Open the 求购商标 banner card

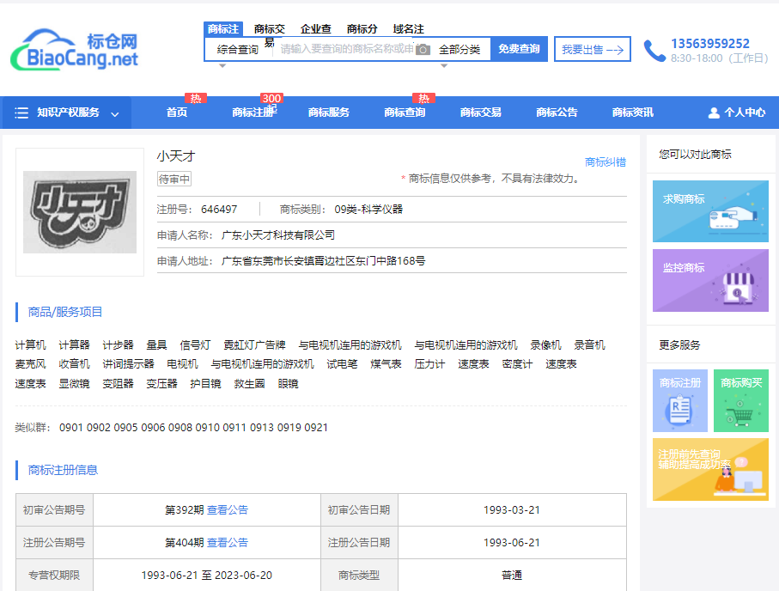click(710, 211)
